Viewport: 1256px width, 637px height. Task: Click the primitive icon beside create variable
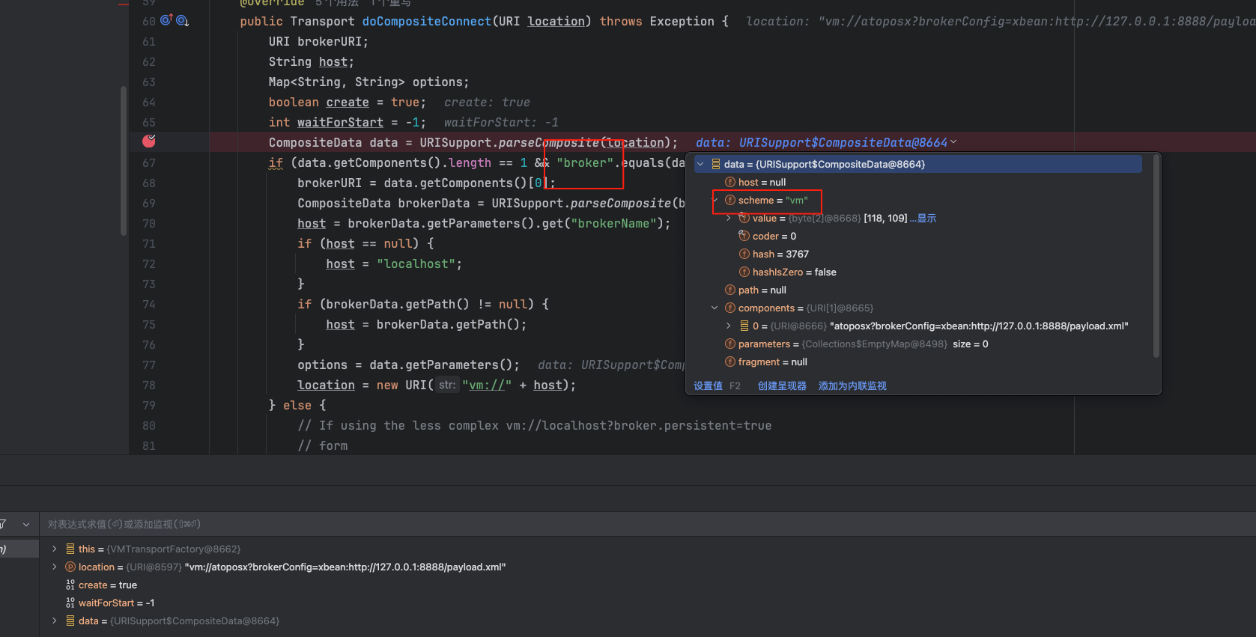(70, 585)
